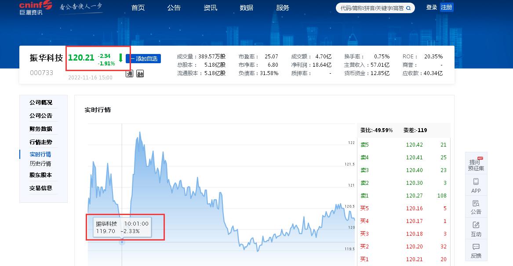
Task: Open the APP download panel in right sidebar
Action: tap(476, 185)
